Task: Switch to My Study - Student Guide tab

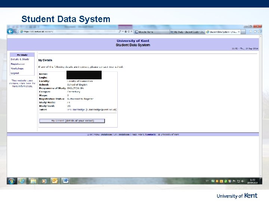Action: tap(188, 32)
